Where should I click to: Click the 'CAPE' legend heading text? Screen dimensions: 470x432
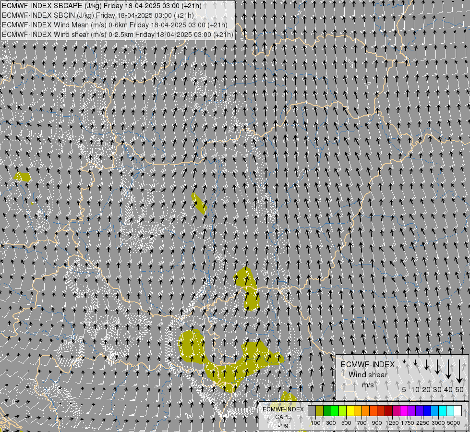pos(283,417)
